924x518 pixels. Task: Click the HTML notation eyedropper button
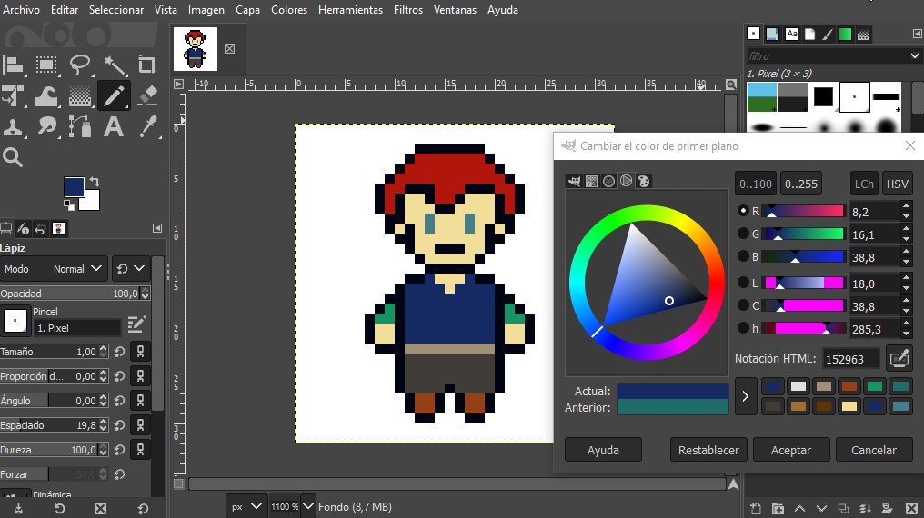tap(899, 358)
